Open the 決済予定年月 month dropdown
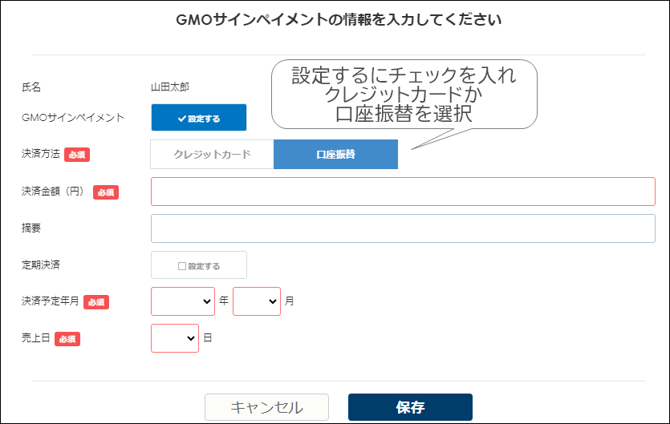 point(257,301)
